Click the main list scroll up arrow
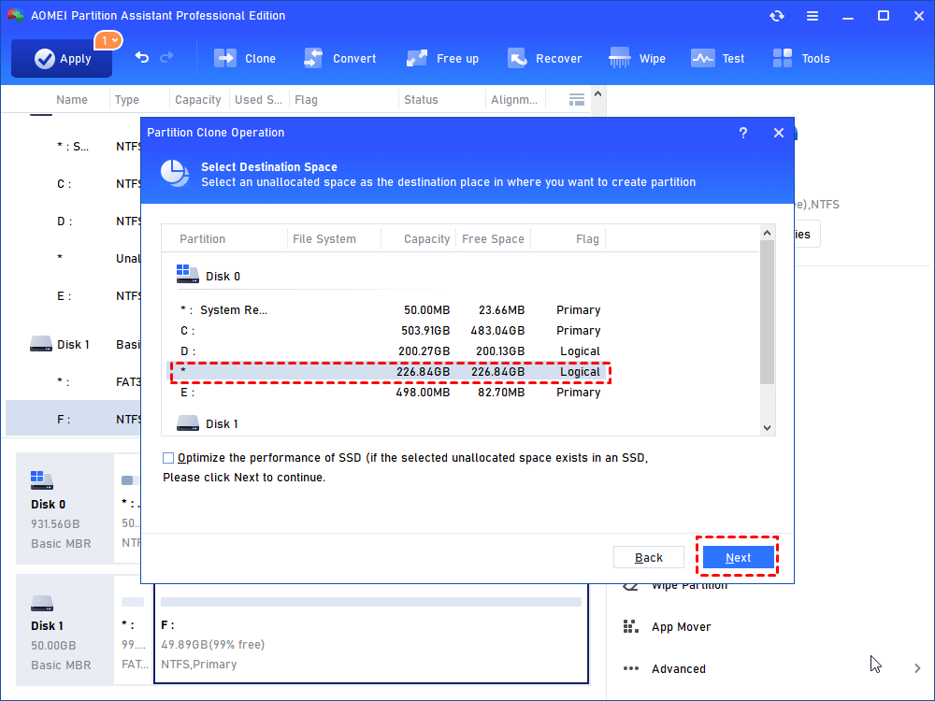The height and width of the screenshot is (701, 935). click(x=598, y=93)
